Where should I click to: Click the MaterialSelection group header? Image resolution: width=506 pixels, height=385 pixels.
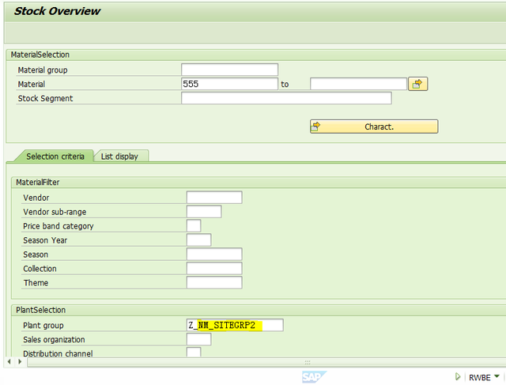[40, 55]
